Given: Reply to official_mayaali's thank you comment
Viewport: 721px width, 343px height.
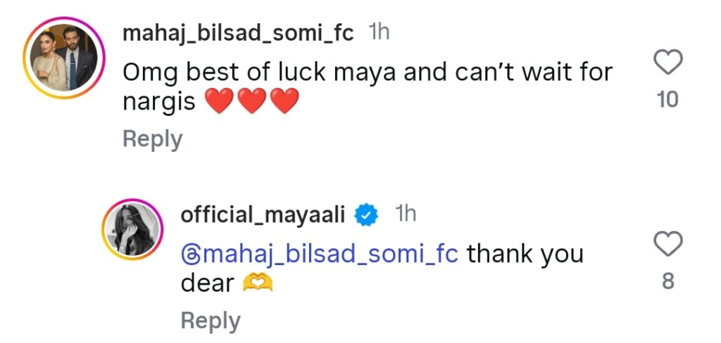Looking at the screenshot, I should (211, 321).
